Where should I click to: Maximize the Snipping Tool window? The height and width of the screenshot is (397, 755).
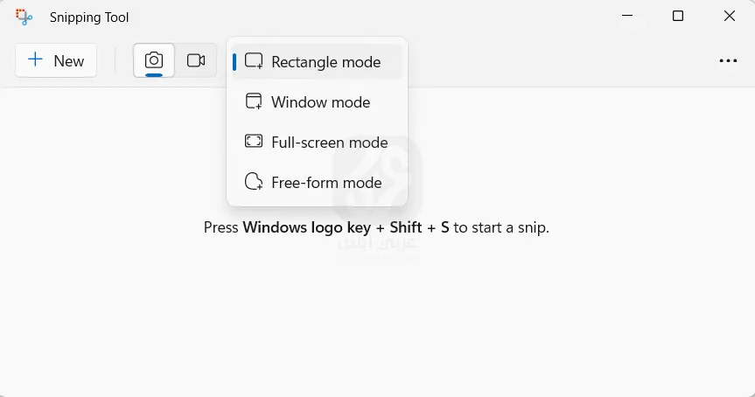(x=678, y=17)
